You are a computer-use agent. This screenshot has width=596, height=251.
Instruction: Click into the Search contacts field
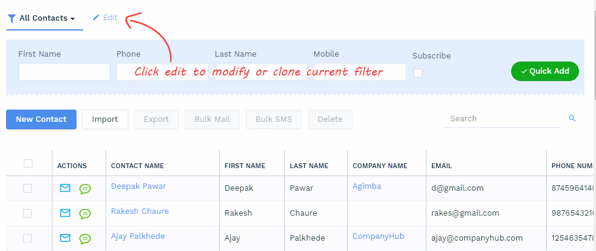[502, 118]
